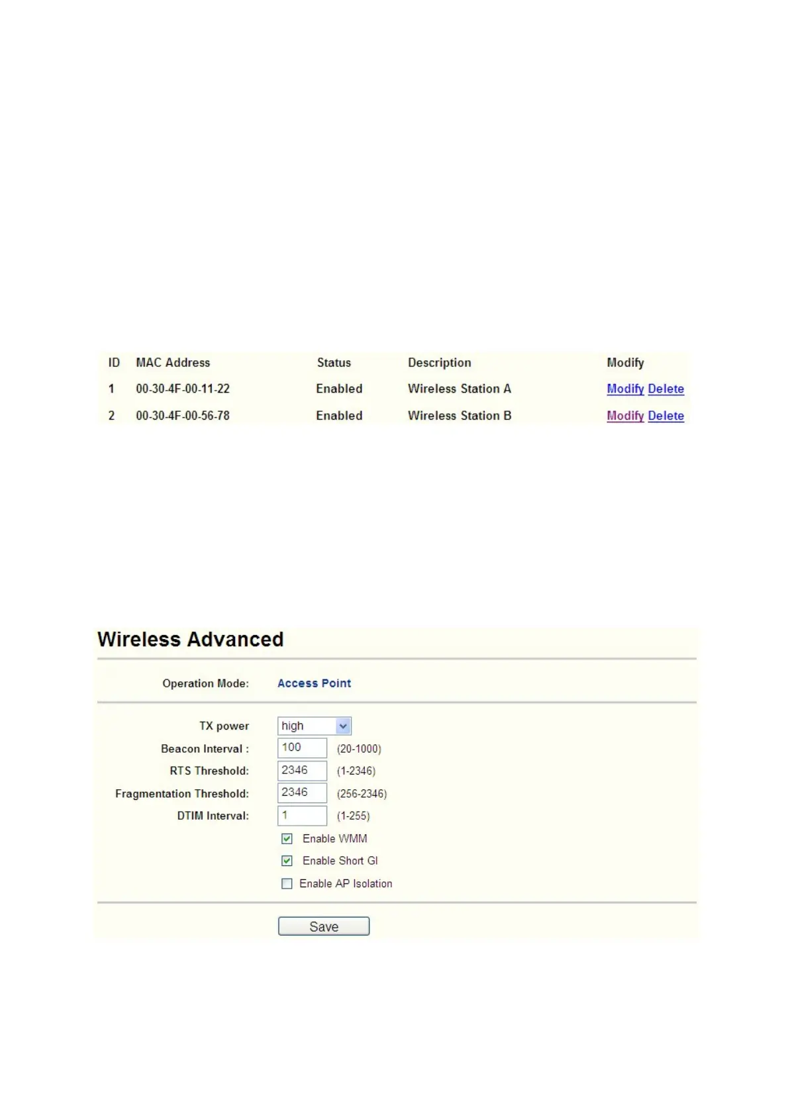Click the ID column header
The width and height of the screenshot is (788, 1115).
coord(114,363)
